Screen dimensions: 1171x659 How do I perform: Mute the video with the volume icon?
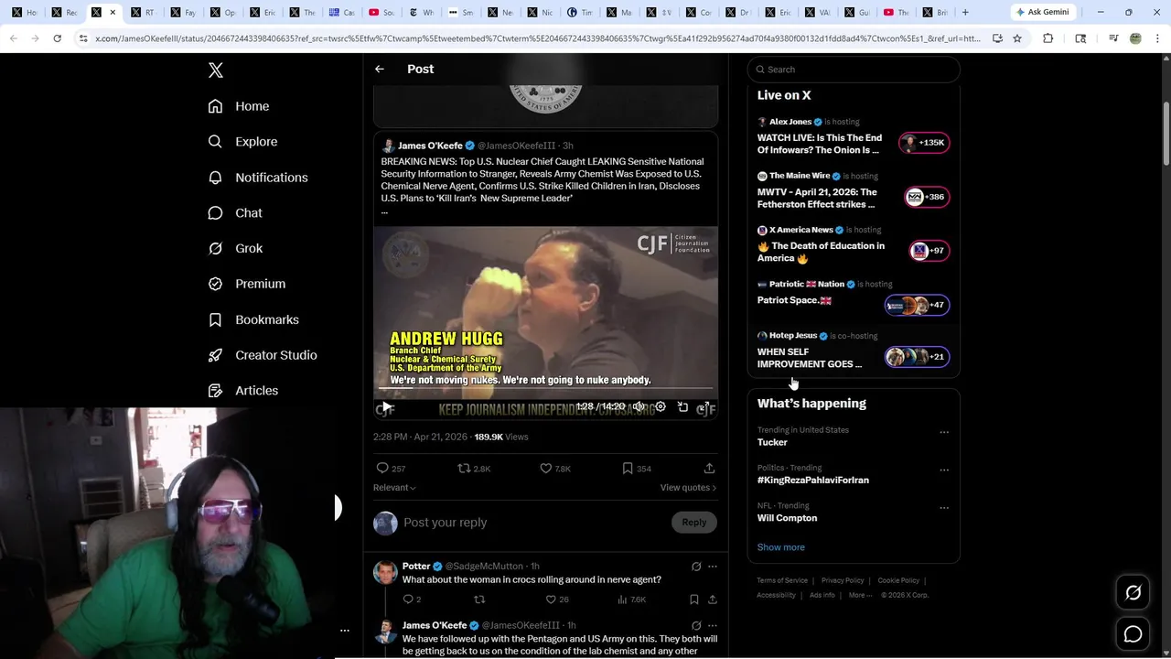(639, 406)
